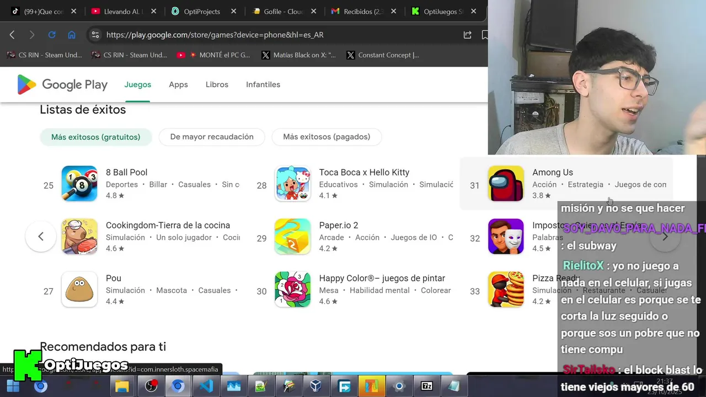Open the 'Constant Concept' bookmark

point(383,55)
